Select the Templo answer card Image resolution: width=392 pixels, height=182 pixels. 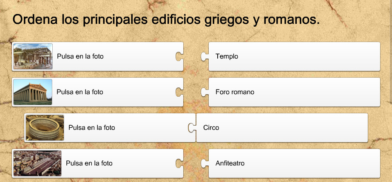tap(294, 56)
